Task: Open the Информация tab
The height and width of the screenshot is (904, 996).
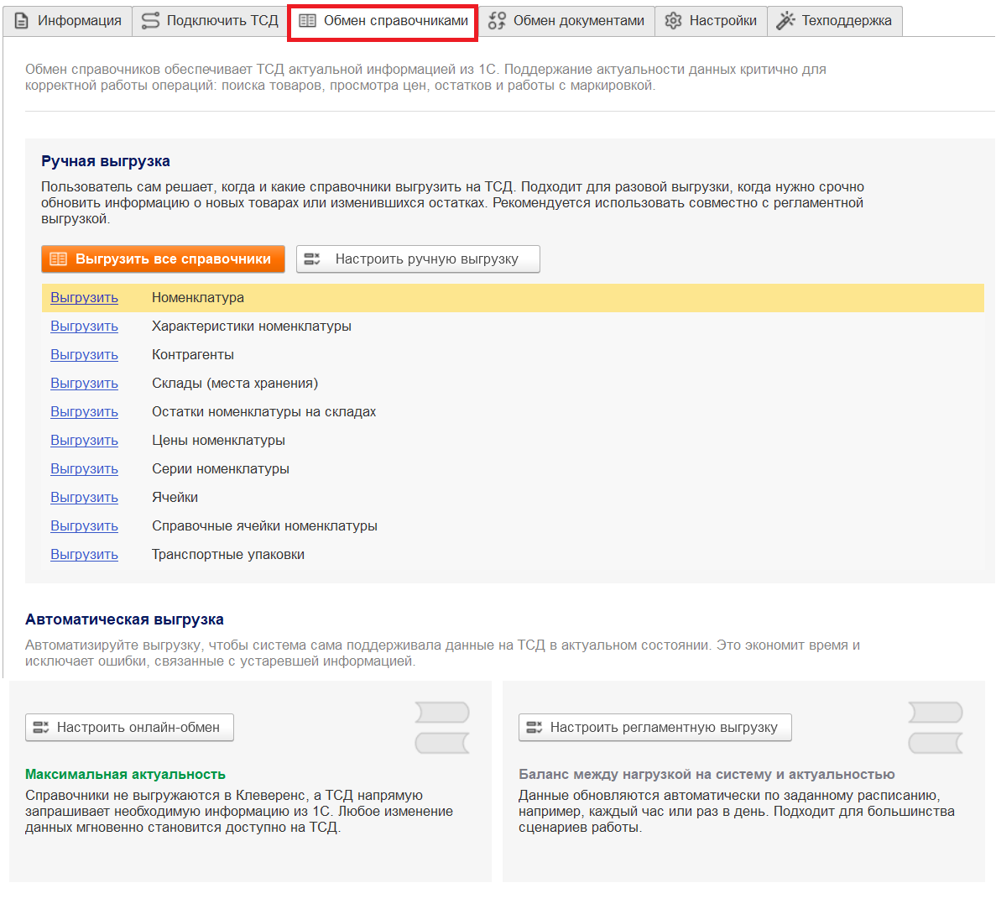Action: [67, 21]
